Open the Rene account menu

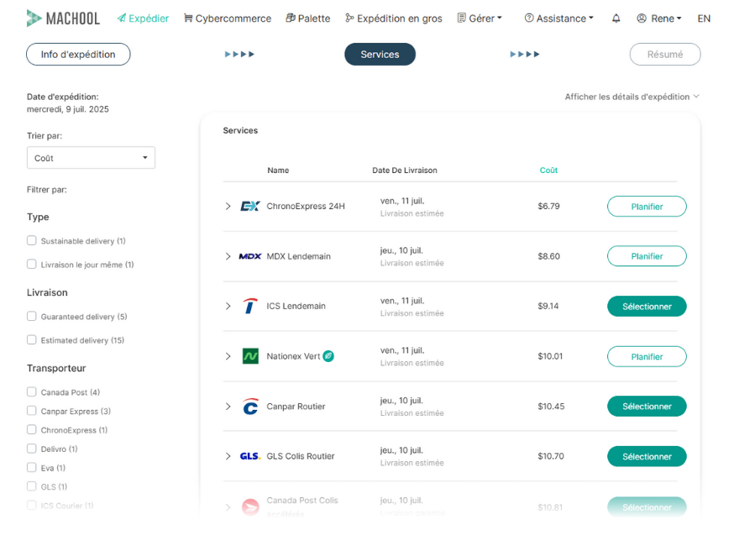[659, 18]
